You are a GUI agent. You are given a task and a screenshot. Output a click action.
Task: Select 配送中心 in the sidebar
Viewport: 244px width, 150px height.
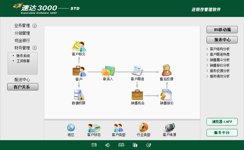tap(22, 80)
